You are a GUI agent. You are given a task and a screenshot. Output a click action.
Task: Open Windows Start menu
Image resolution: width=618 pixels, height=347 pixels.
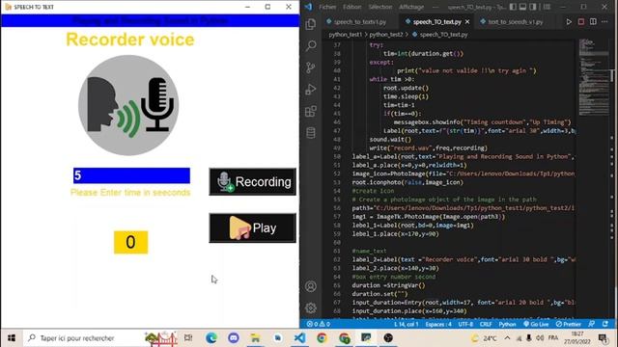tap(12, 338)
